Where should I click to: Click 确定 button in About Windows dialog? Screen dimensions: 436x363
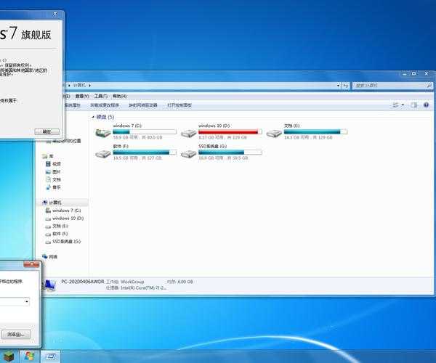(47, 131)
